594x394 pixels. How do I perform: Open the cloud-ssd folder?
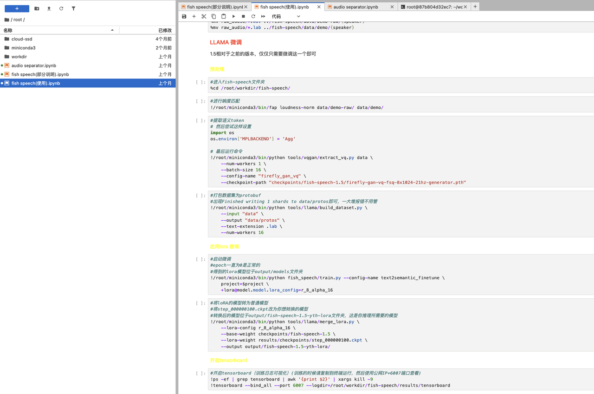(x=88, y=39)
